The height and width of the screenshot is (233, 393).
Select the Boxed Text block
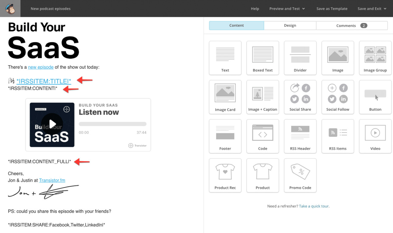[263, 58]
